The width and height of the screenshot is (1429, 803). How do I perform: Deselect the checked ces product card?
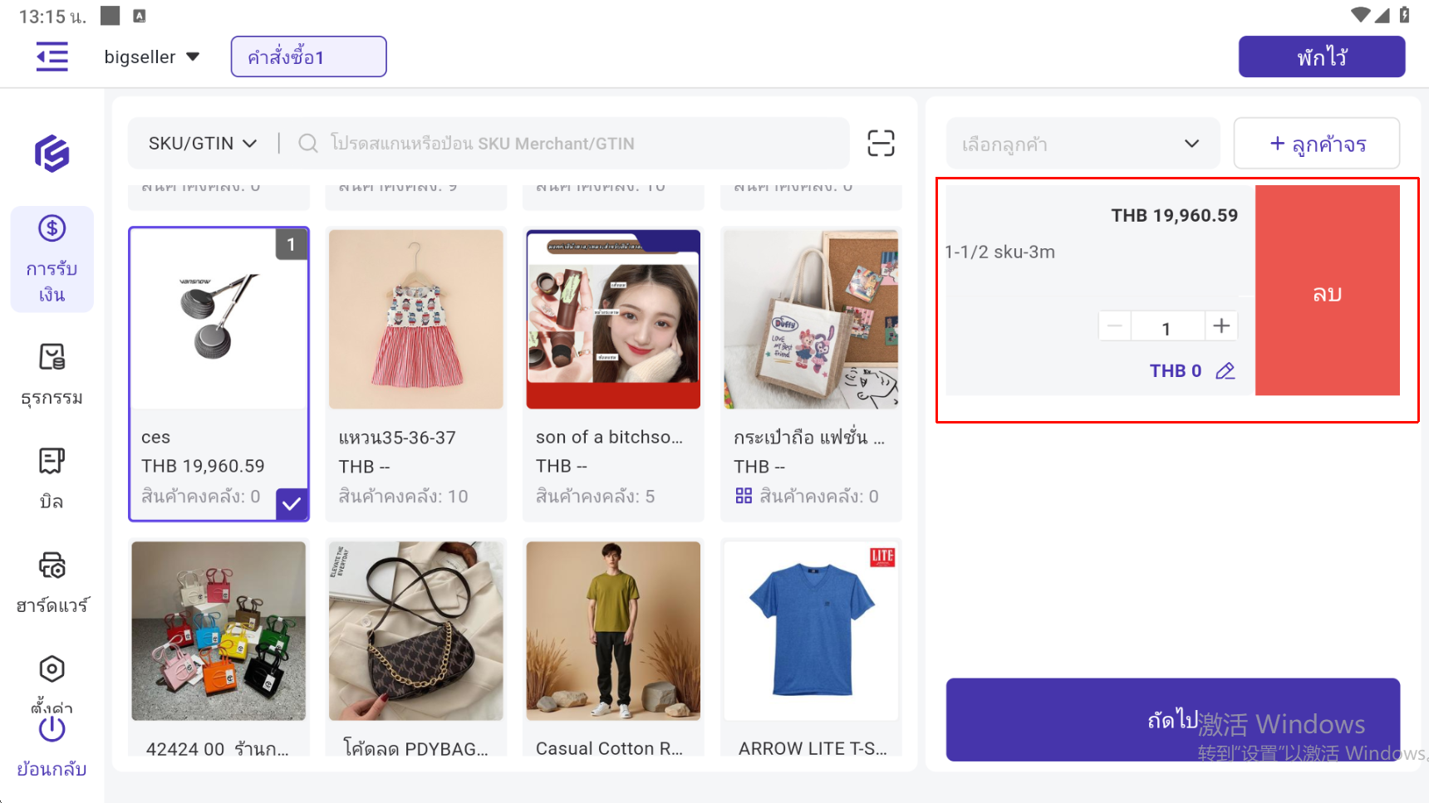tap(219, 374)
